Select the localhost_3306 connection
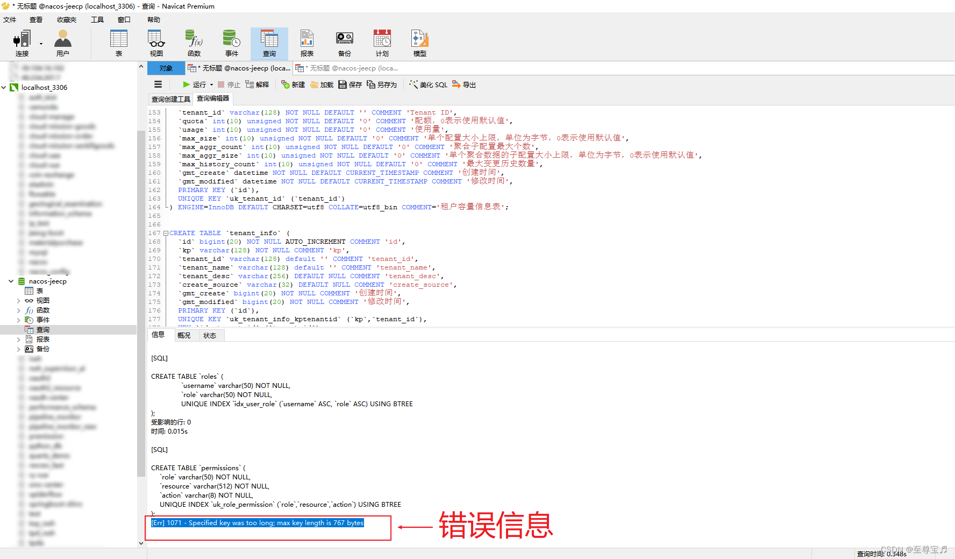Viewport: 955px width, 559px height. tap(39, 87)
